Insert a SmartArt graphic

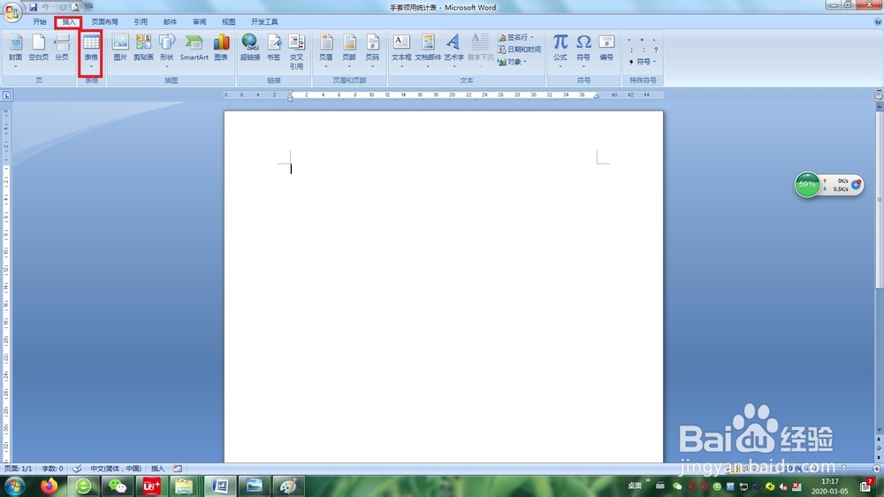point(194,48)
